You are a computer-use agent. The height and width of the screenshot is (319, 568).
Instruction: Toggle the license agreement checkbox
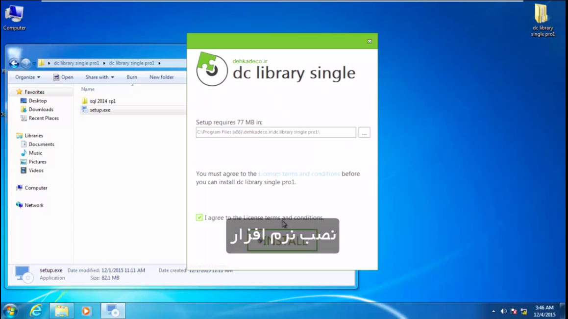(x=199, y=217)
